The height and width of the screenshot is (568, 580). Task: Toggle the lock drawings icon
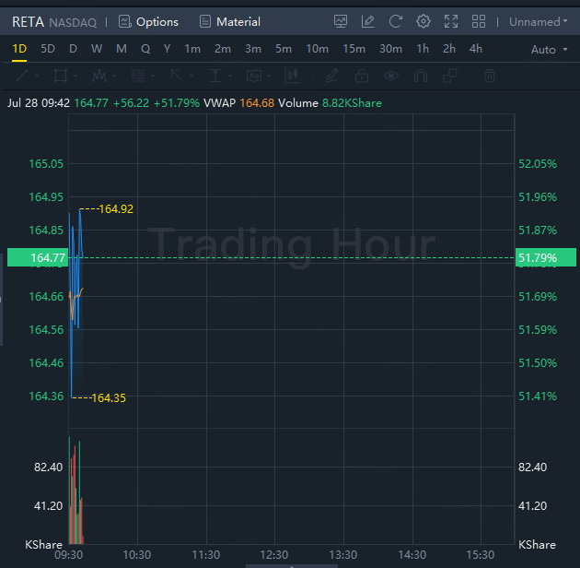362,77
